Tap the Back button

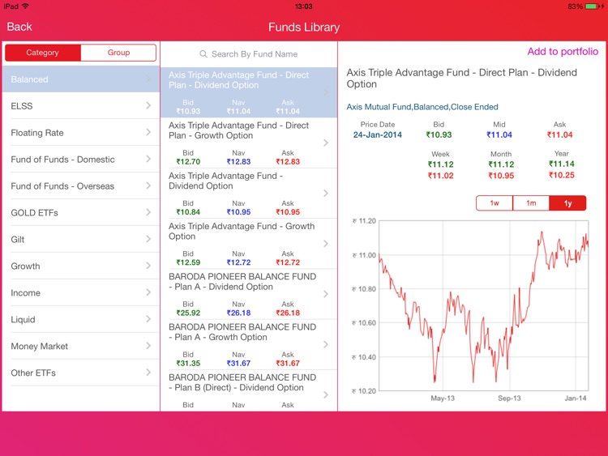coord(19,27)
